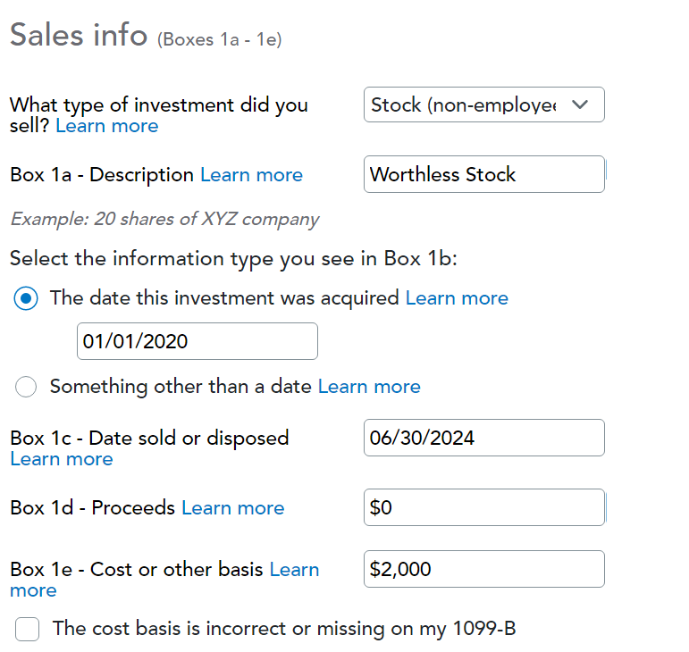This screenshot has width=689, height=652.
Task: Open Learn more next to Box 1a Description
Action: click(x=251, y=175)
